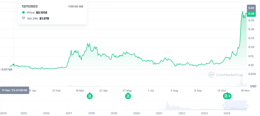
Task: Open the news event marker near 18 Mar
Action: [x=89, y=96]
